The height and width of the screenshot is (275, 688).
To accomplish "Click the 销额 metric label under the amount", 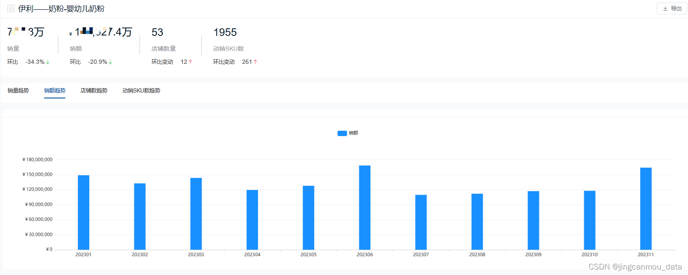I will (x=76, y=49).
